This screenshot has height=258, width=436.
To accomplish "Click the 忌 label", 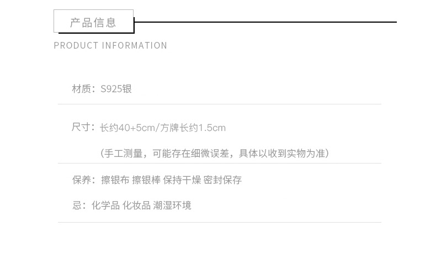I will (x=77, y=206).
